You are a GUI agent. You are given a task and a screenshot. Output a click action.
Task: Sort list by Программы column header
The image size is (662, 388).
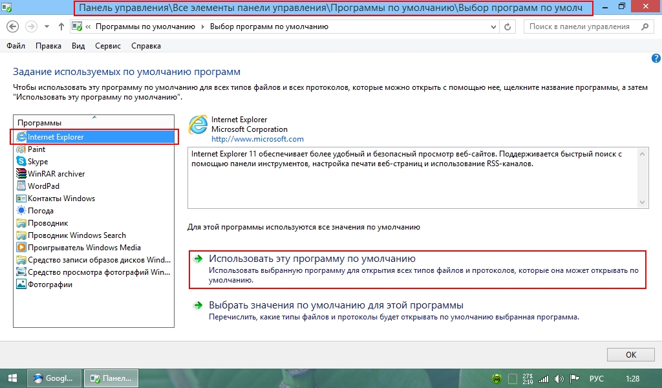click(94, 122)
